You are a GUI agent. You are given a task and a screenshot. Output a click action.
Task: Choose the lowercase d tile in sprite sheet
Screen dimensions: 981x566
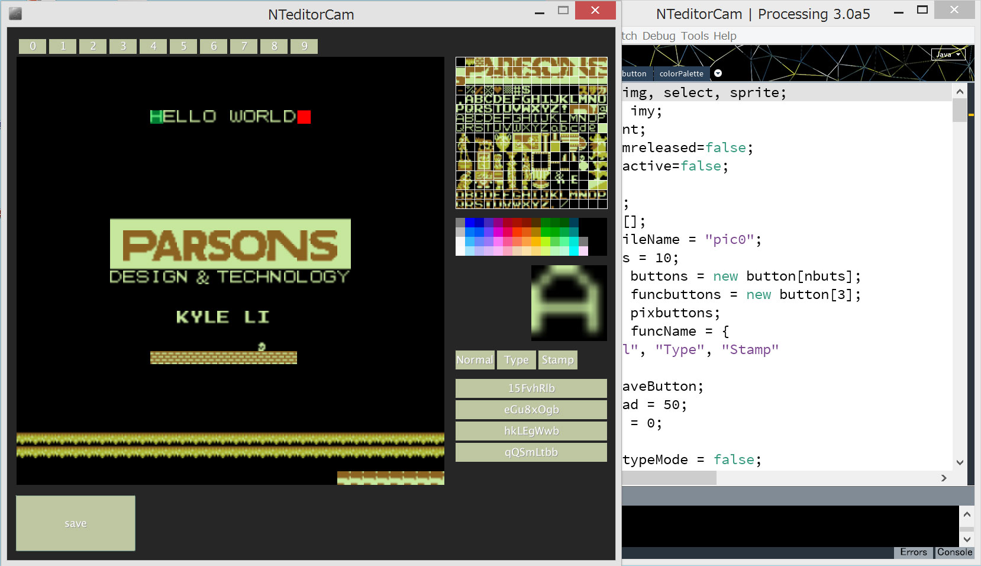coord(583,128)
